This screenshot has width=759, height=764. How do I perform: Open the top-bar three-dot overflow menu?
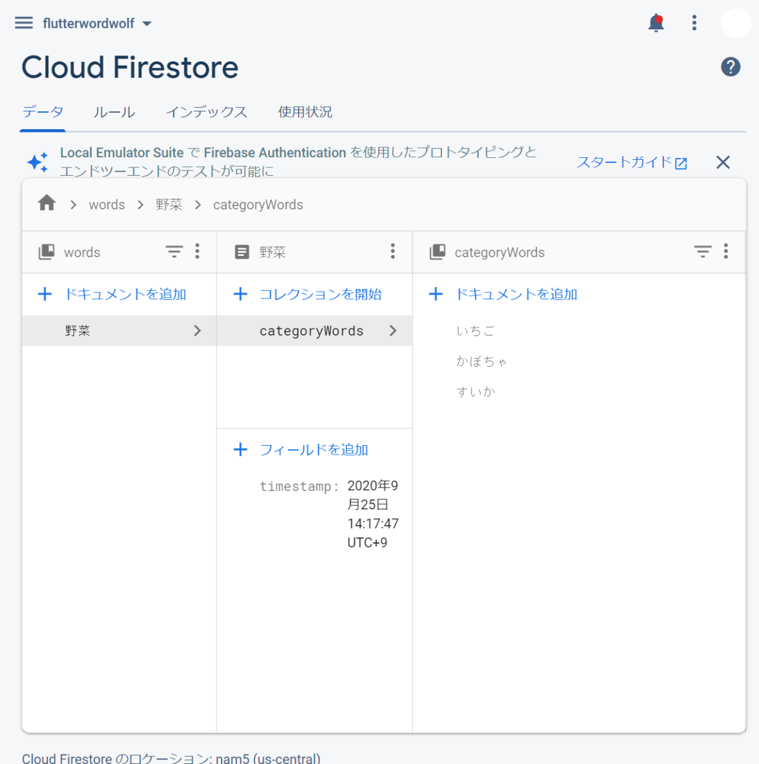694,23
